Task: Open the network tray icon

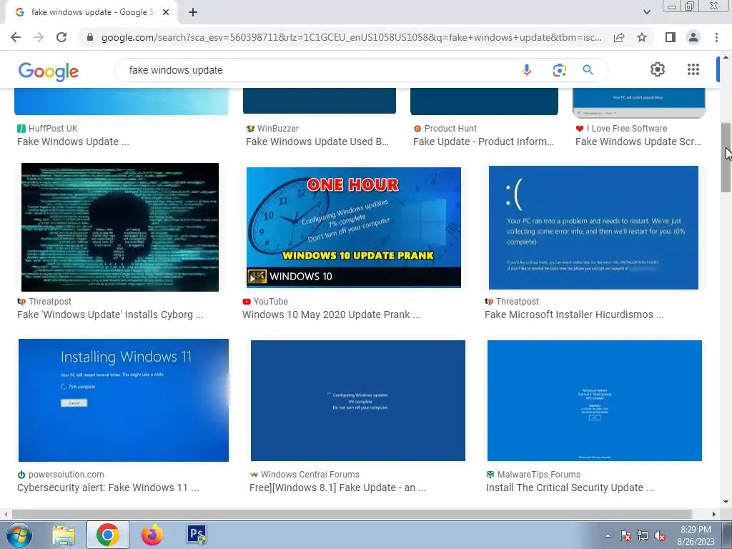Action: tap(643, 535)
